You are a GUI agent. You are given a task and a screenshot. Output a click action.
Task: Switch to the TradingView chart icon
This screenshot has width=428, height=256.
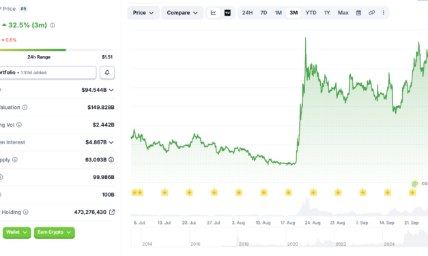click(227, 13)
